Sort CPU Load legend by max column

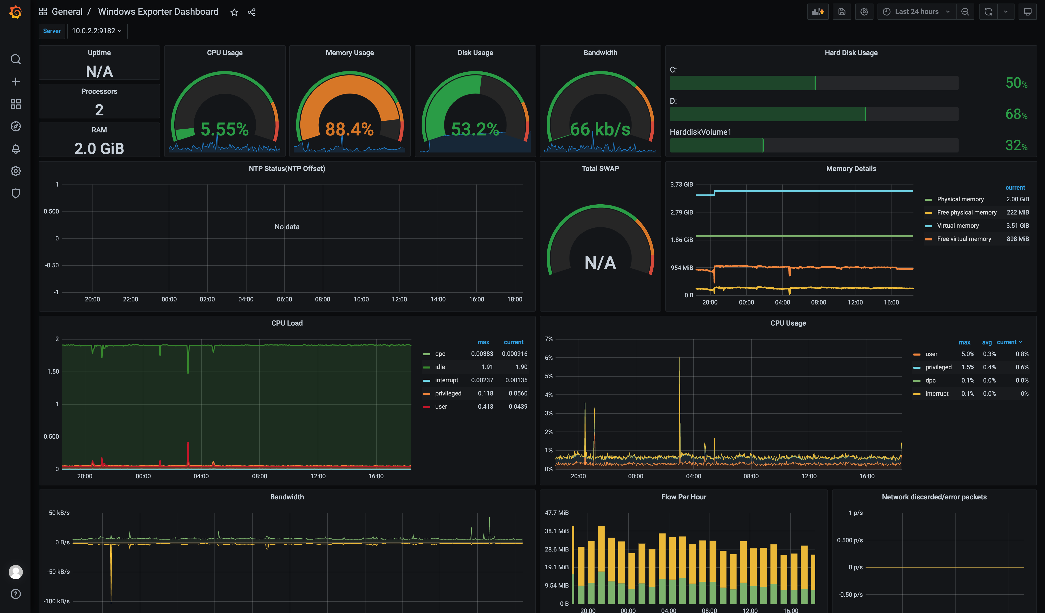coord(483,342)
